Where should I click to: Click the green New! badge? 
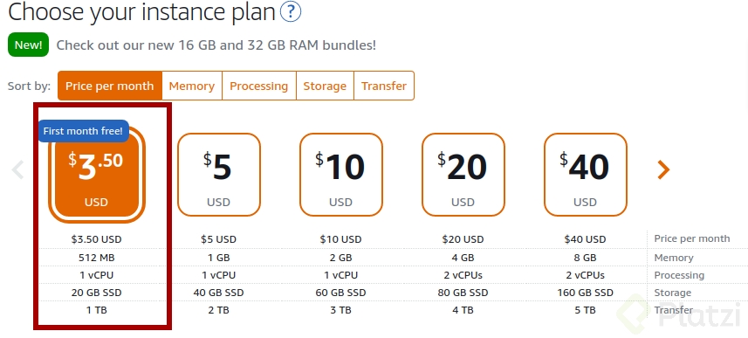(x=28, y=45)
